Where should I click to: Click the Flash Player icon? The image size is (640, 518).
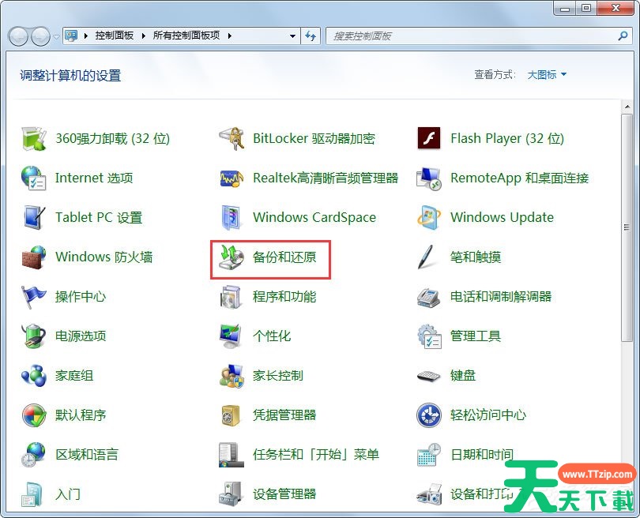(x=428, y=138)
